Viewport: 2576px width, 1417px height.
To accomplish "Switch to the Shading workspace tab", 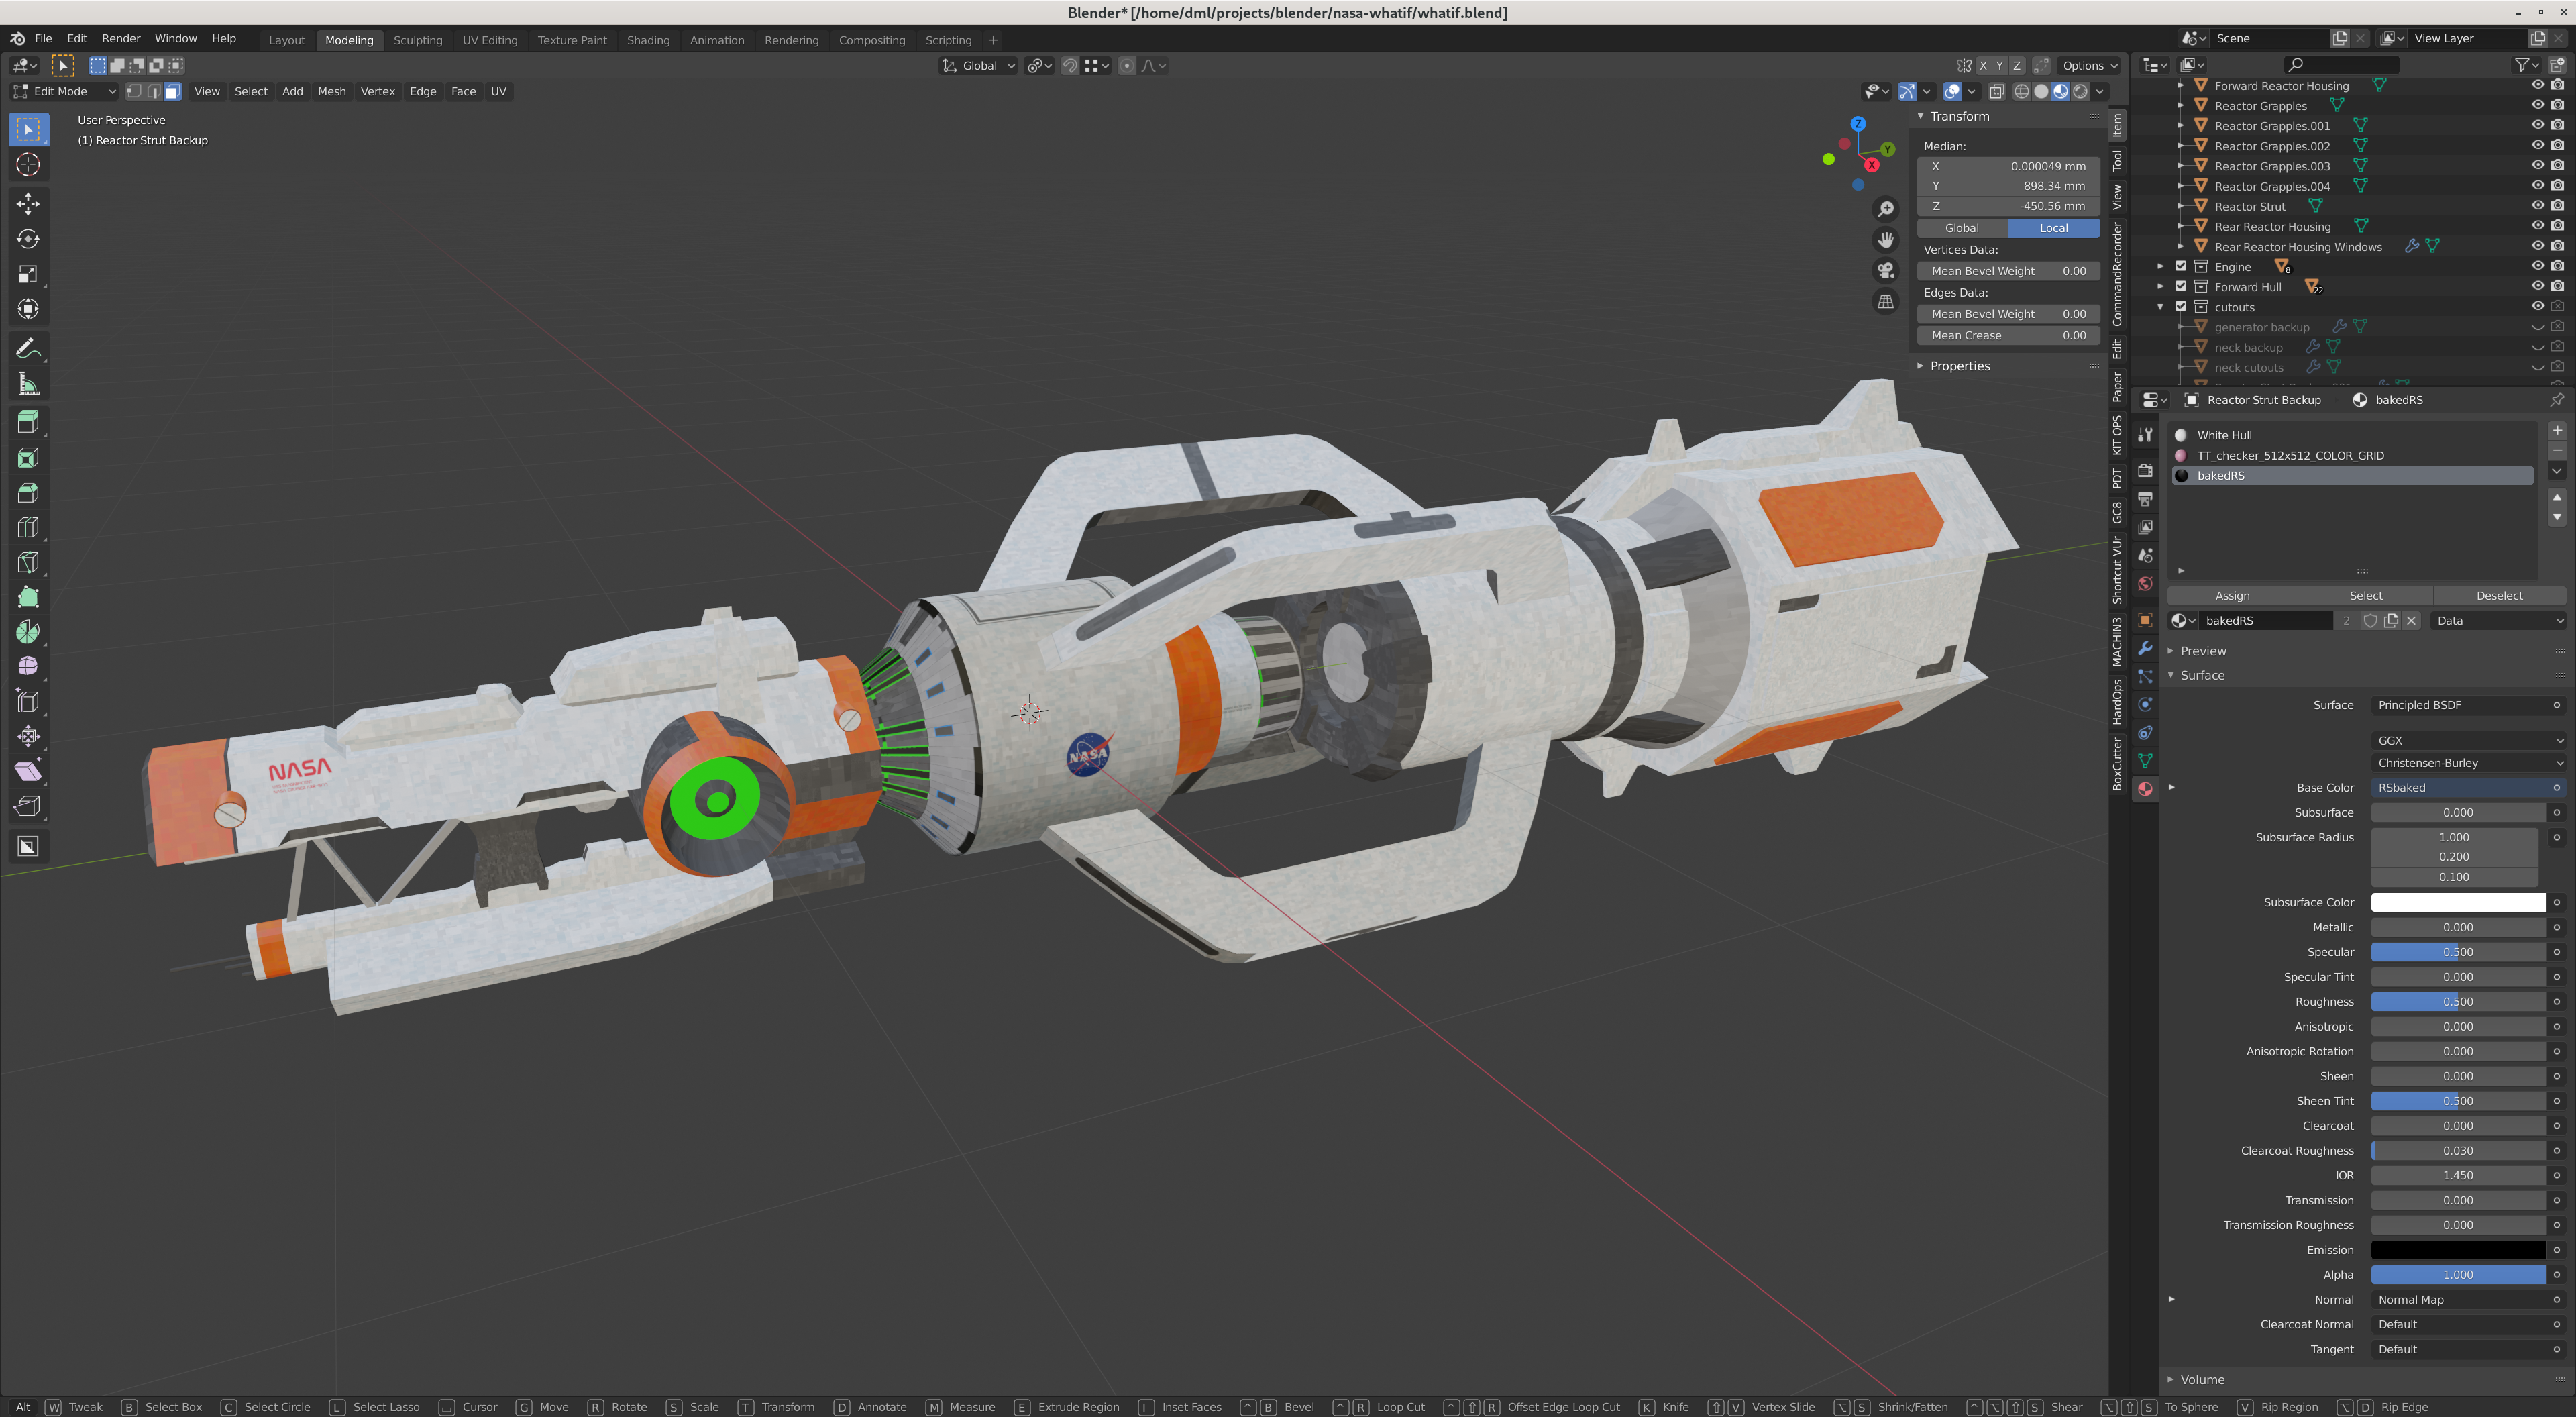I will tap(648, 40).
